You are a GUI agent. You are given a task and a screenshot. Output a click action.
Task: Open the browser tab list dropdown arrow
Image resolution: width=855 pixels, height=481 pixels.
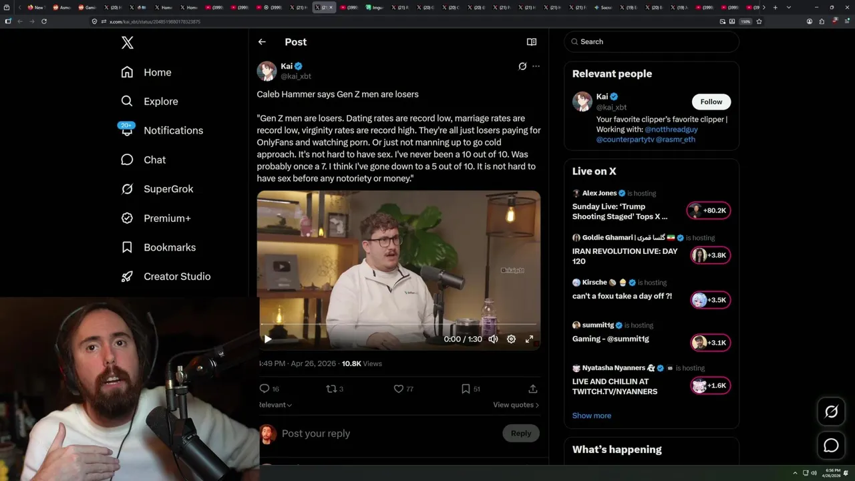point(789,7)
